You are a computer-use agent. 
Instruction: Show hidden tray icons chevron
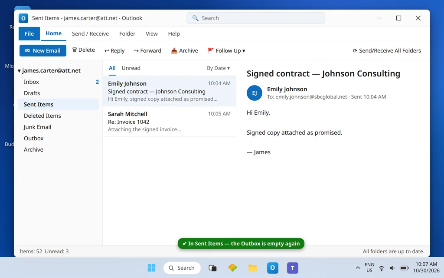click(358, 268)
